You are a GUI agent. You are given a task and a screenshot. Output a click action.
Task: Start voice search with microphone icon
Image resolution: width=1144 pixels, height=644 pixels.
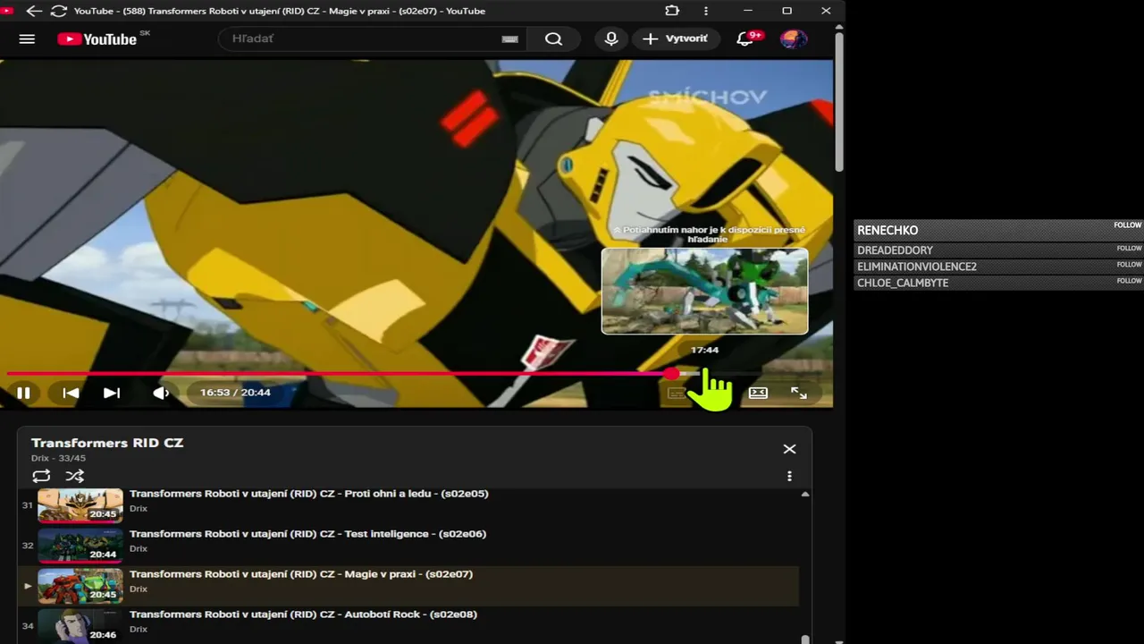pyautogui.click(x=611, y=39)
